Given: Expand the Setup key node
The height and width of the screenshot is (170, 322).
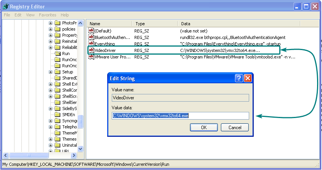Looking at the screenshot, I should [51, 72].
